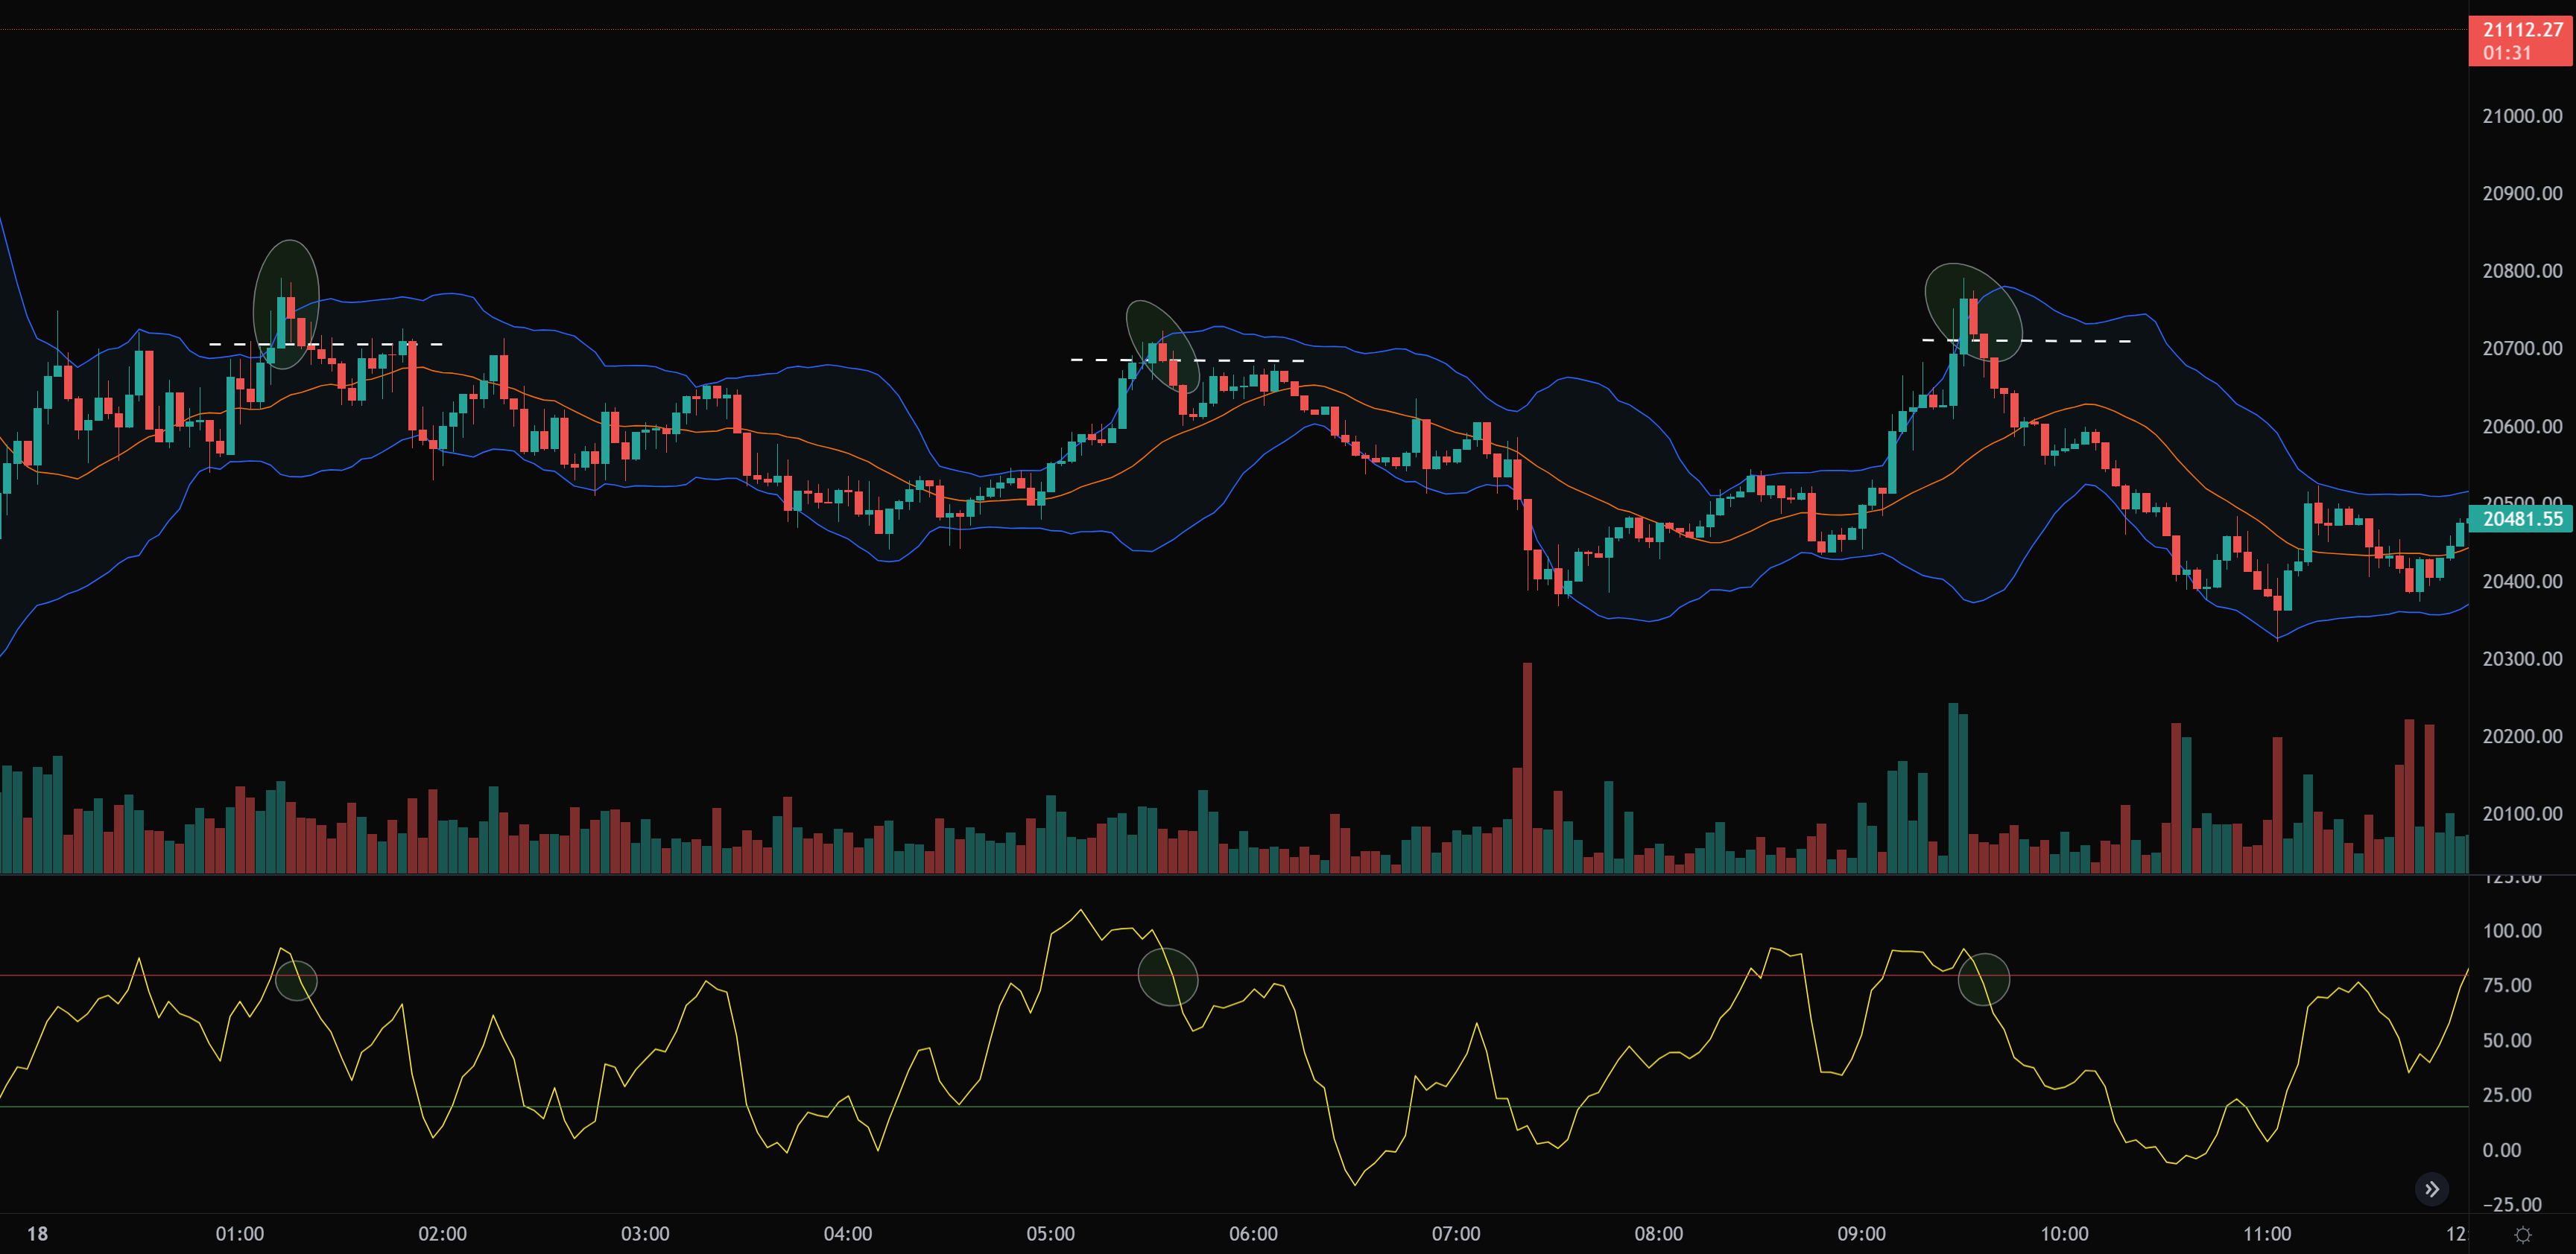Click the 04:00 time axis label
This screenshot has width=2576, height=1254.
[x=848, y=1234]
